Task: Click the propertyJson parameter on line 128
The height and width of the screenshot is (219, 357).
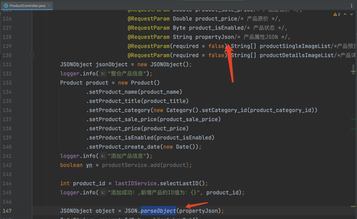Action: pyautogui.click(x=215, y=37)
